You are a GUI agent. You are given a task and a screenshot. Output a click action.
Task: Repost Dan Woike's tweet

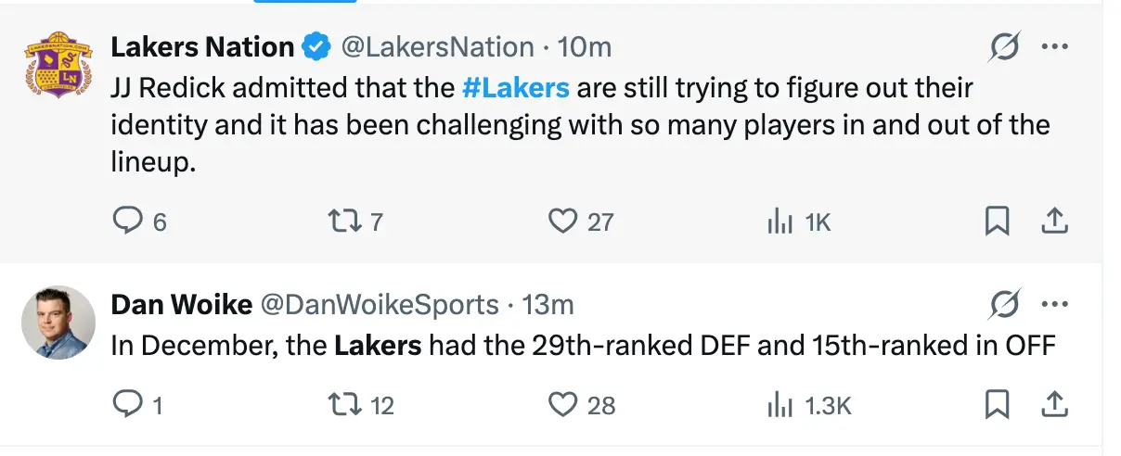pos(343,404)
